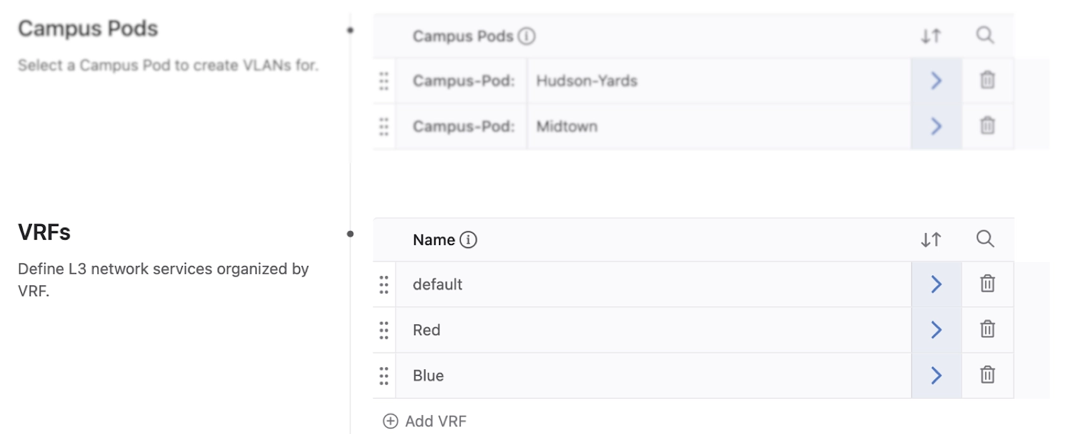Delete the Midtown campus pod
The width and height of the screenshot is (1072, 434).
tap(988, 126)
